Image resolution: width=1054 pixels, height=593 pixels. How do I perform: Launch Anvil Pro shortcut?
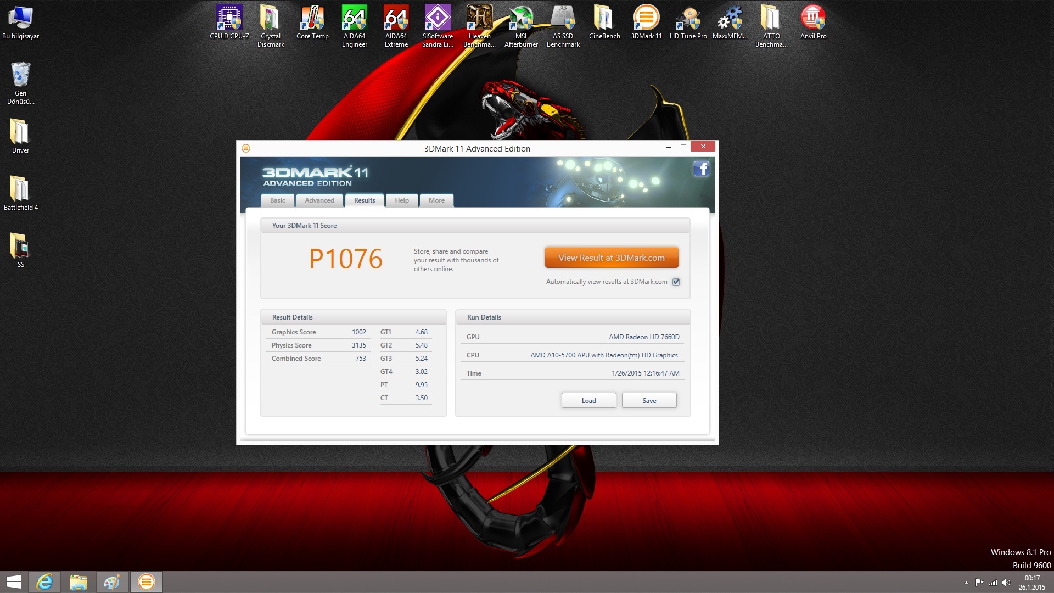[813, 23]
